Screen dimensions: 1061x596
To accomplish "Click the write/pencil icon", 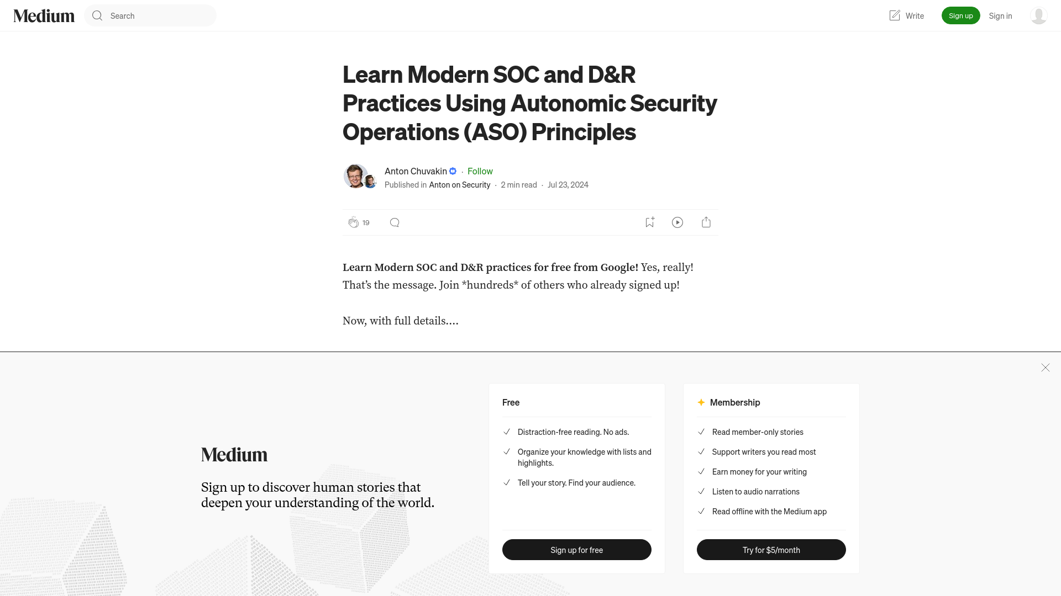I will (x=894, y=15).
